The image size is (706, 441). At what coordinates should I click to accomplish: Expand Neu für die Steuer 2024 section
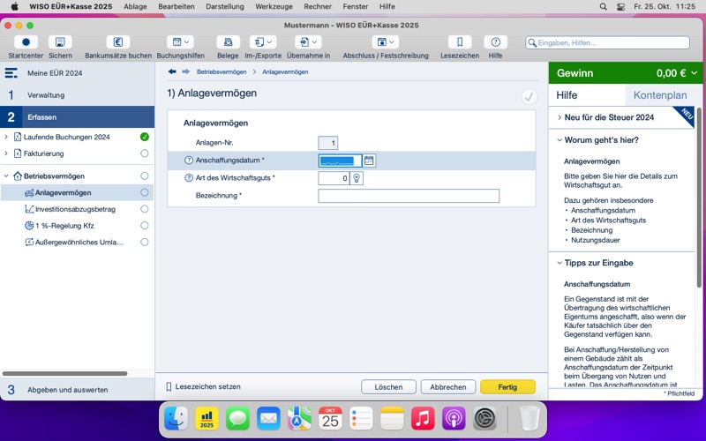pos(560,117)
